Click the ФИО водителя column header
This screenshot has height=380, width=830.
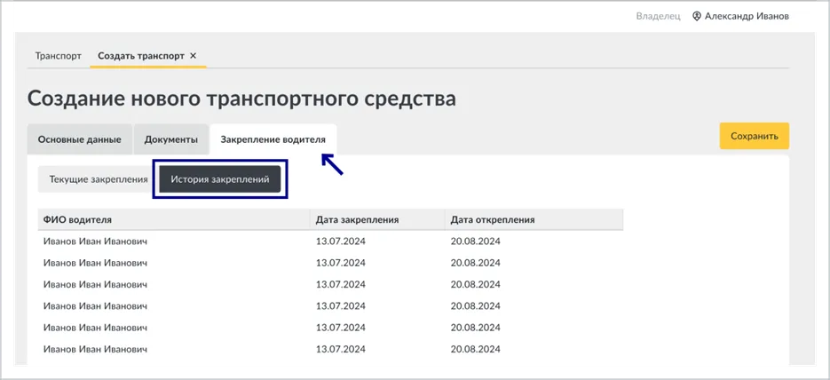[x=174, y=219]
